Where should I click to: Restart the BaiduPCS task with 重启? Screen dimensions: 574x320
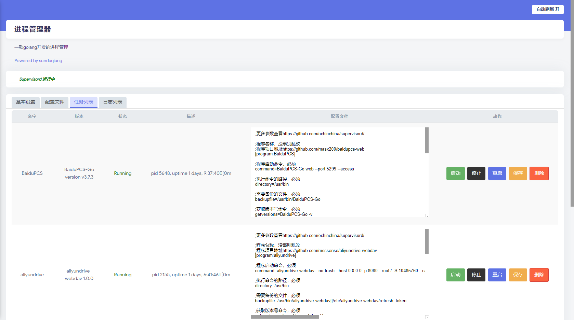coord(497,173)
